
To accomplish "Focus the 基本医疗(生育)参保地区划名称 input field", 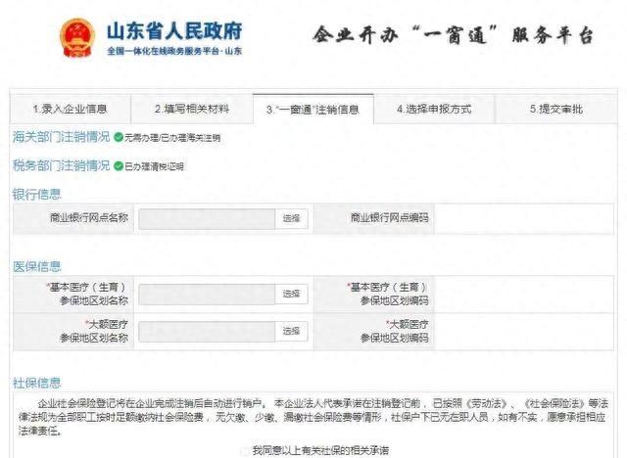I will pyautogui.click(x=207, y=294).
